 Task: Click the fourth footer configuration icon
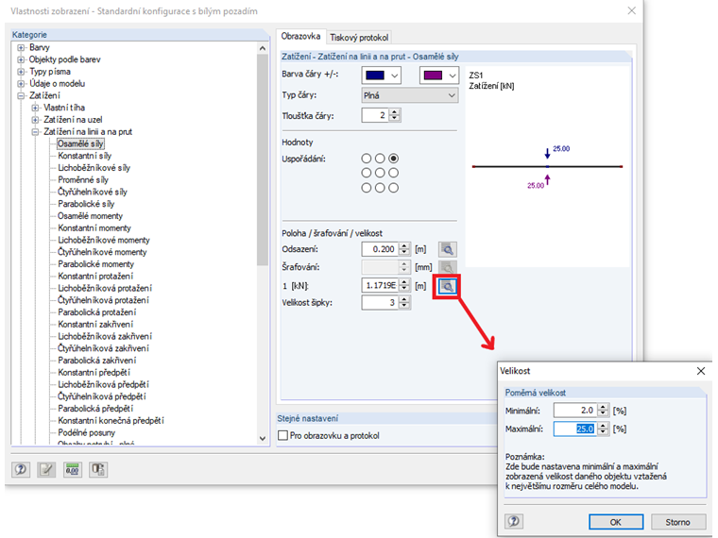point(98,469)
